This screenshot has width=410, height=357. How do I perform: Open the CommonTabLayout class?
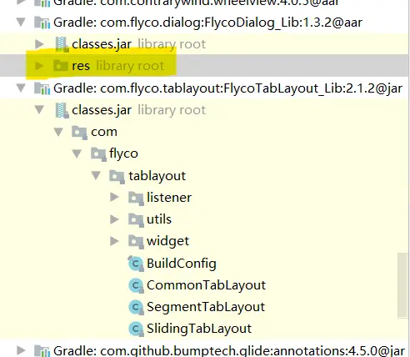(206, 285)
